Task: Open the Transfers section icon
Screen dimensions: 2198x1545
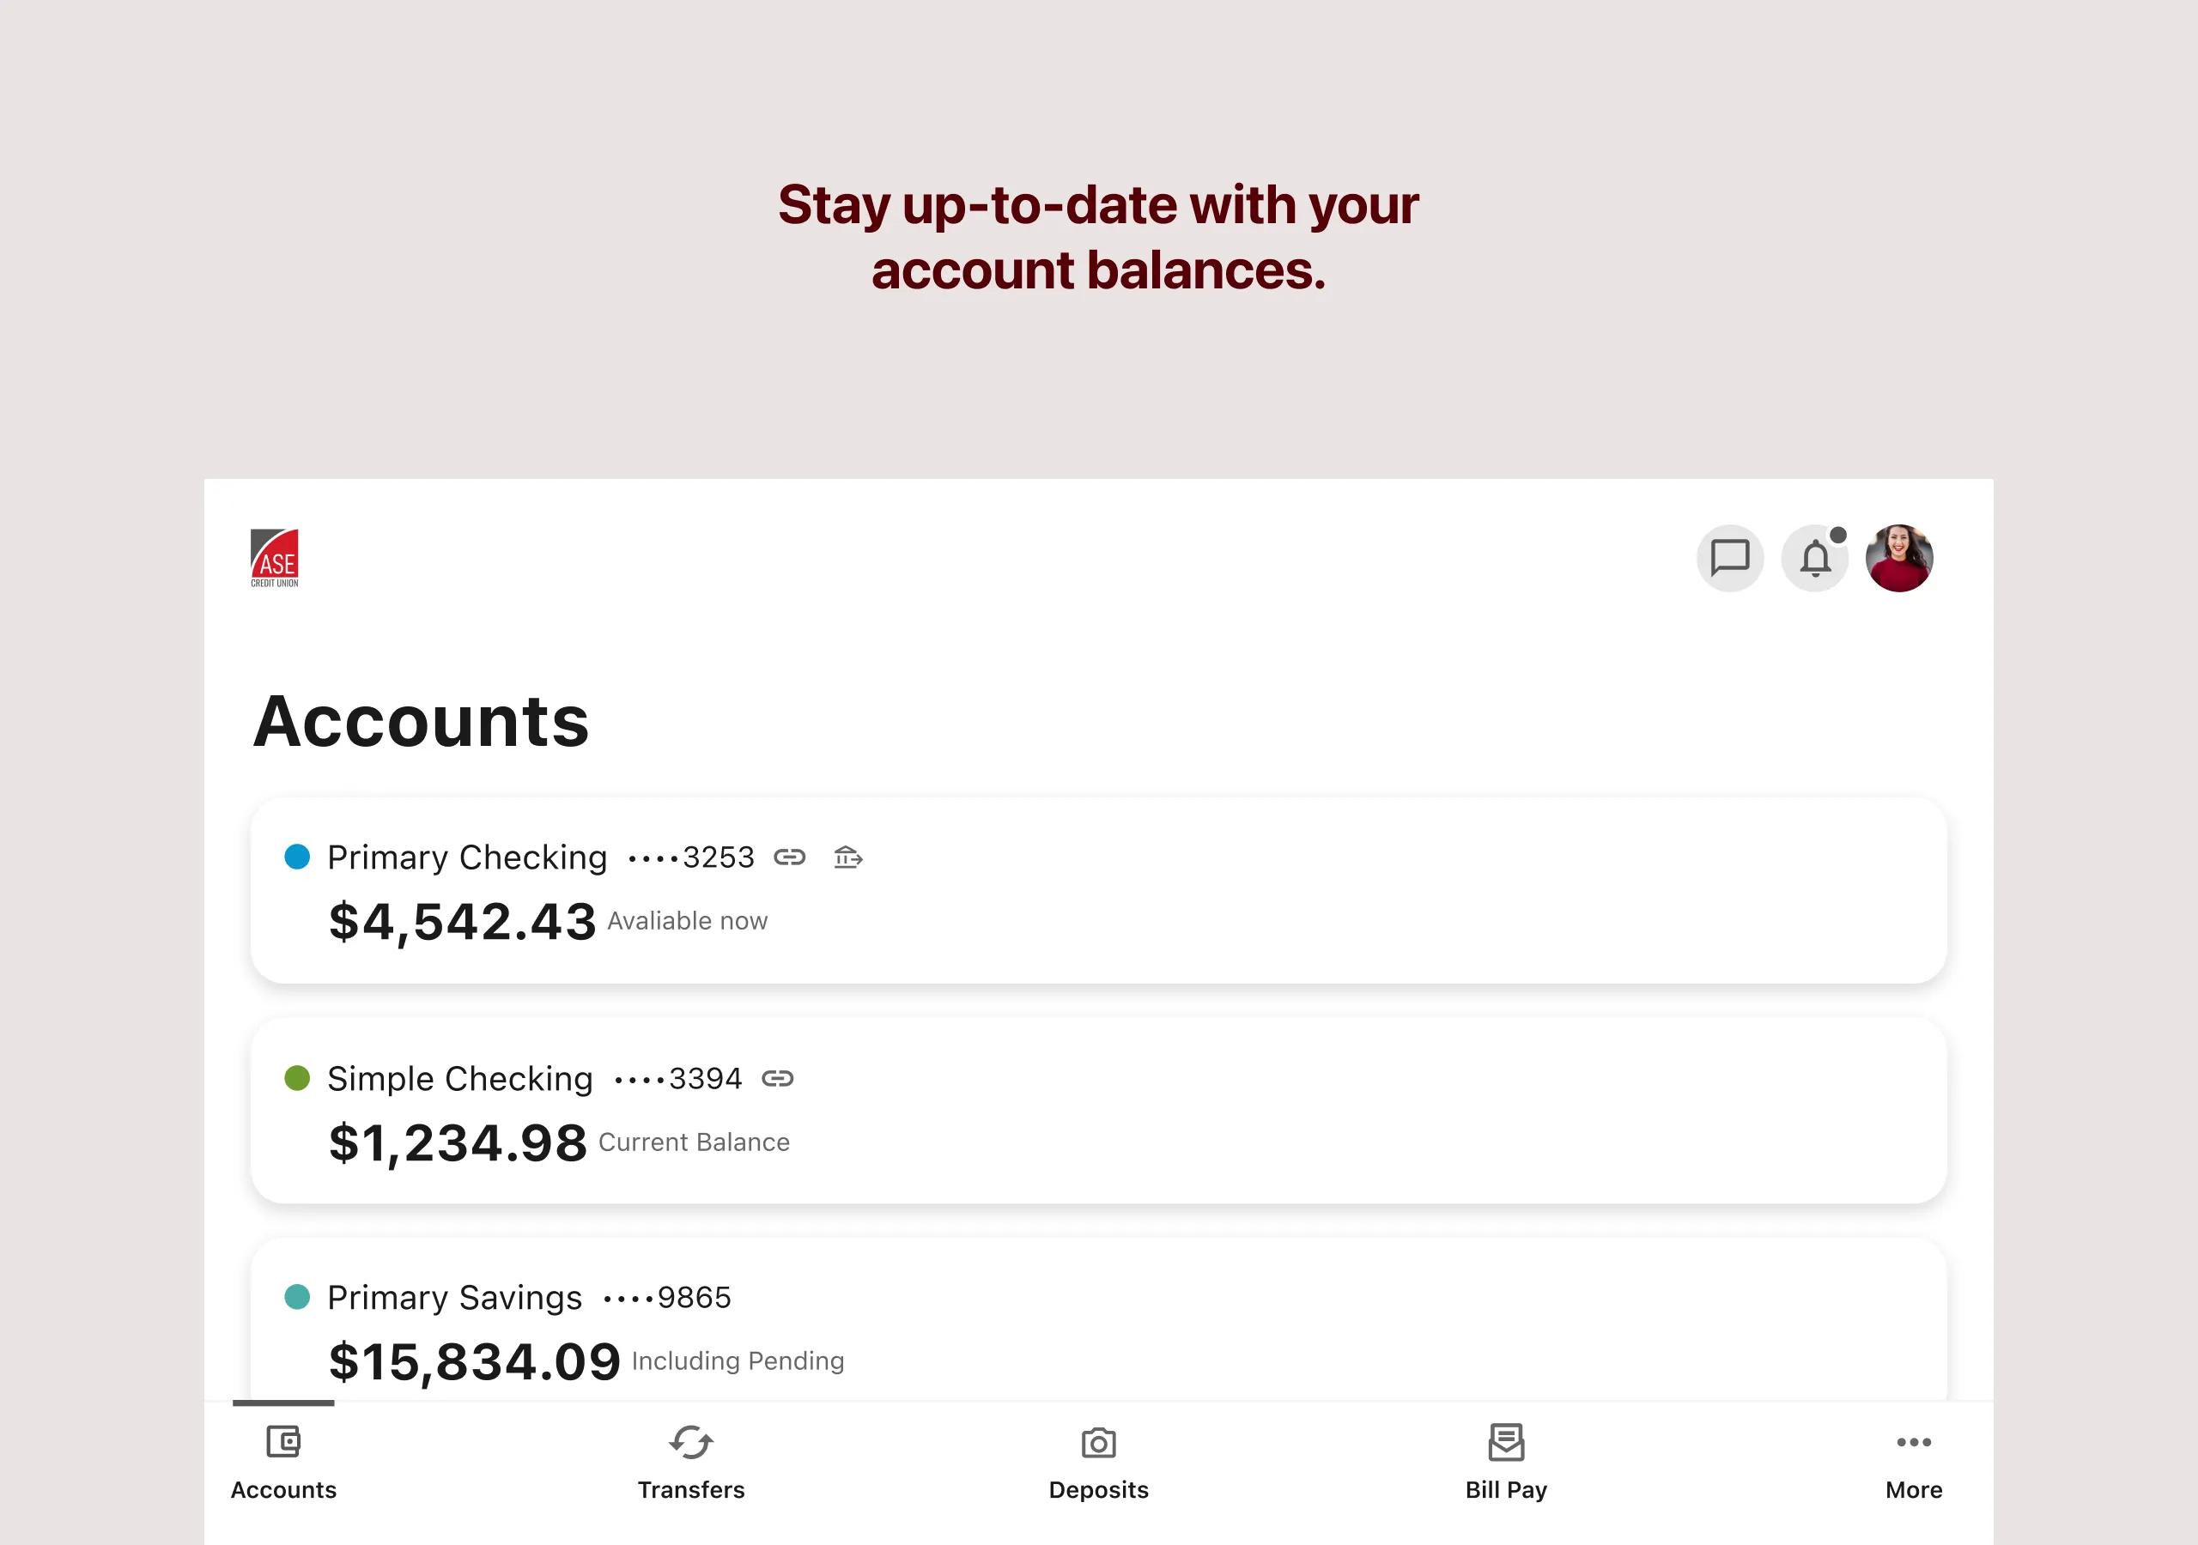Action: 691,1441
